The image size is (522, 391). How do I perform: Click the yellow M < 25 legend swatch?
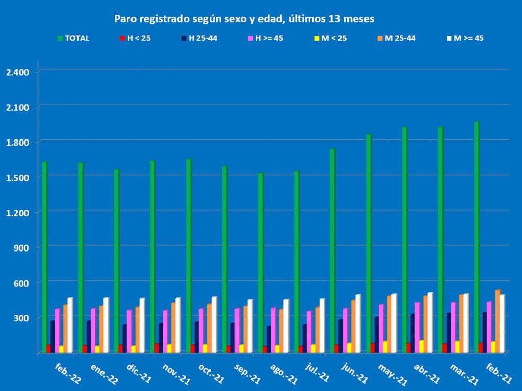click(x=317, y=38)
